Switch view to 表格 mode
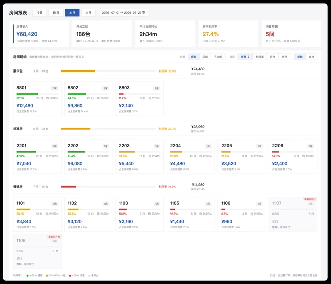Screen dimensions: 331x284 312,57
